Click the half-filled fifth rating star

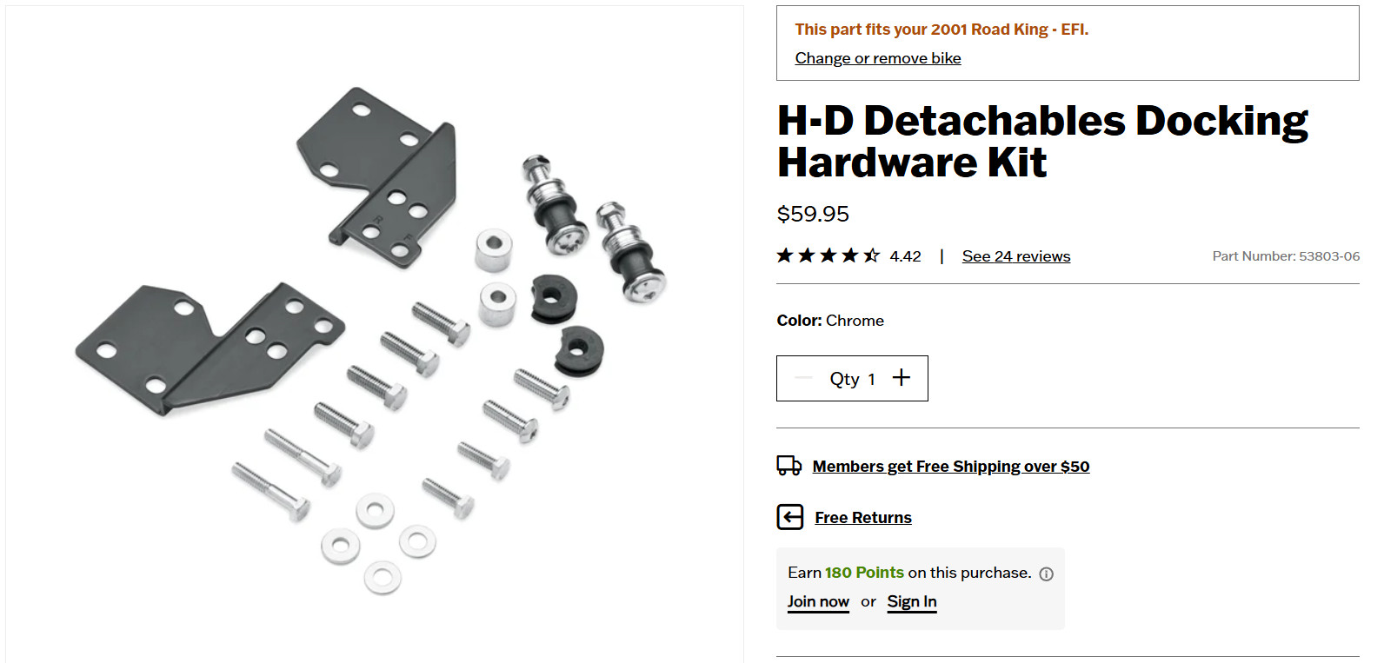click(871, 255)
